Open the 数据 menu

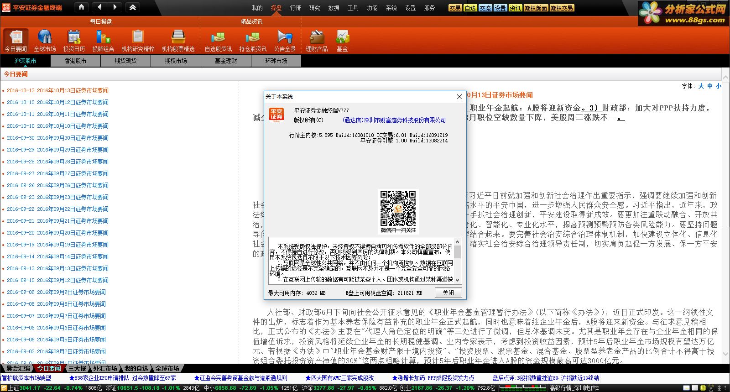click(x=334, y=8)
